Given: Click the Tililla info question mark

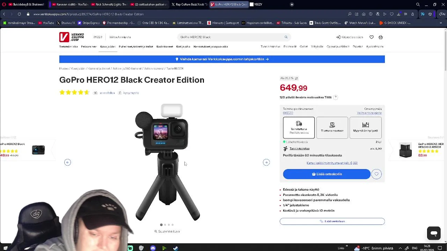Looking at the screenshot, I should (336, 97).
